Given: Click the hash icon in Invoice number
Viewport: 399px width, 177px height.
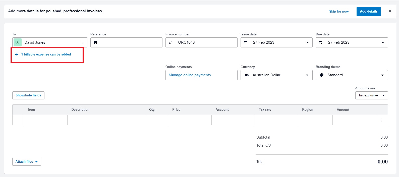Looking at the screenshot, I should [x=170, y=42].
